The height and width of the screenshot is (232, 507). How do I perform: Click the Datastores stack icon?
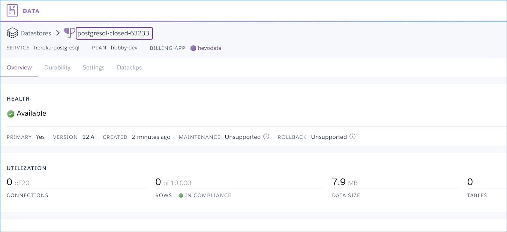[x=12, y=33]
